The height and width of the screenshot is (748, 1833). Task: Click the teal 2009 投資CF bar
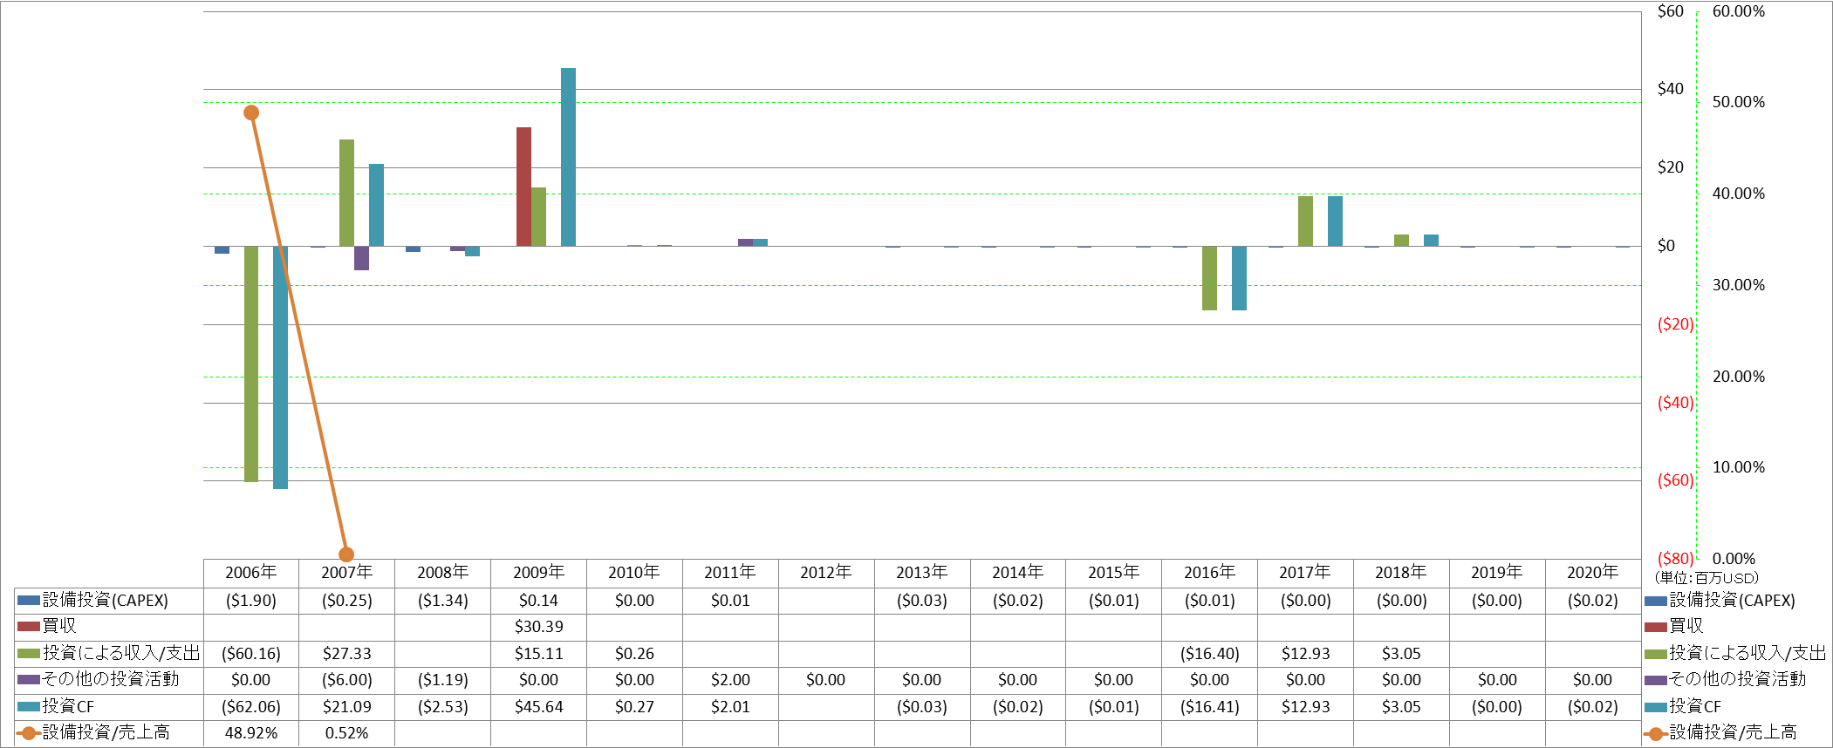(568, 157)
